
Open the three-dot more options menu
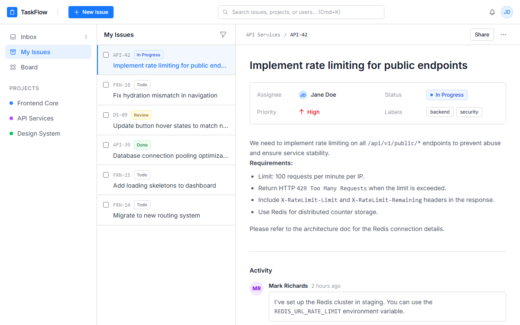(x=504, y=35)
